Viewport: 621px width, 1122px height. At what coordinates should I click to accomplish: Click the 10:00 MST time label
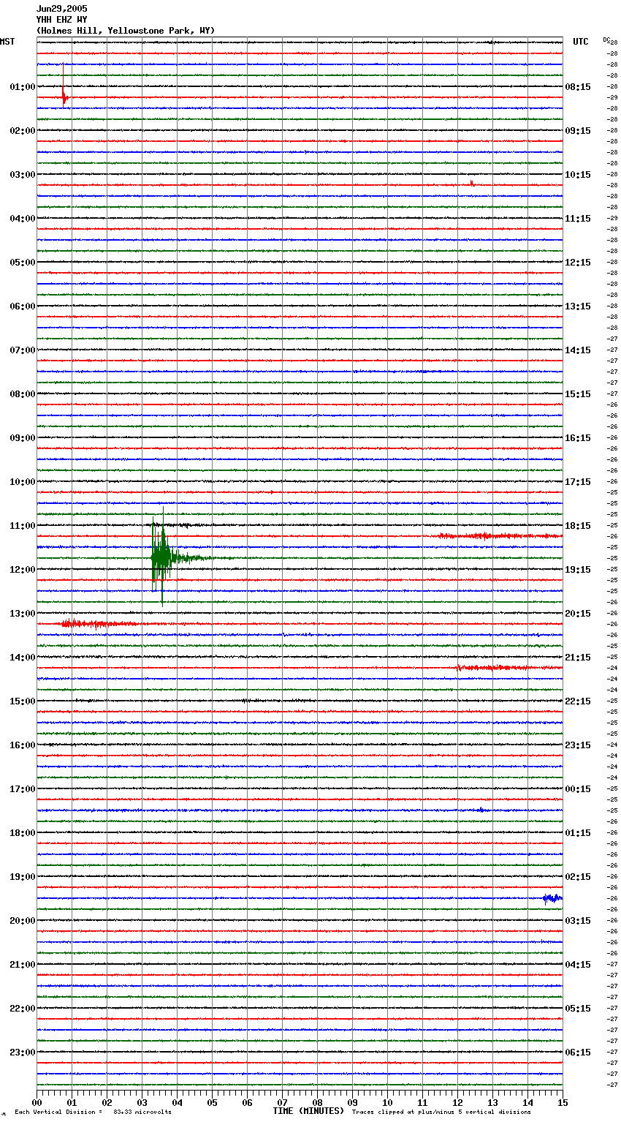coord(23,482)
